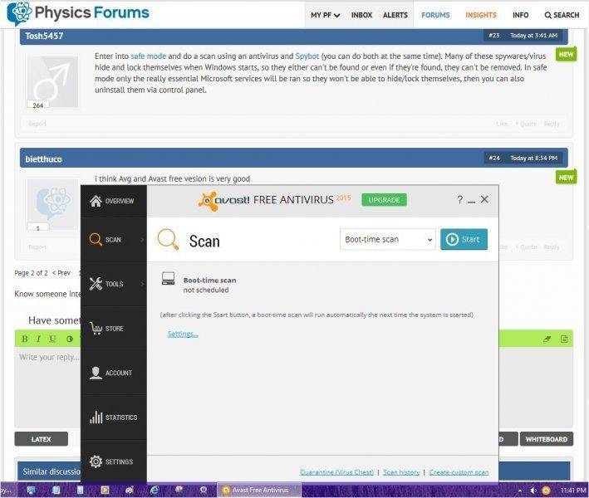Expand the Tools submenu arrow in sidebar

click(x=142, y=284)
